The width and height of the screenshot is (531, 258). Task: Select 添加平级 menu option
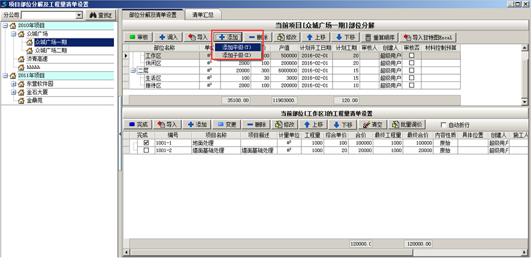(237, 47)
